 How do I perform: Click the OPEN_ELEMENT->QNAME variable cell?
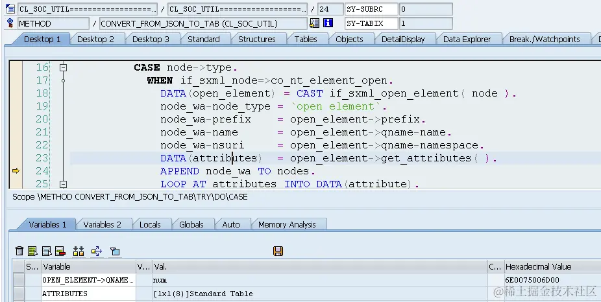pyautogui.click(x=88, y=280)
